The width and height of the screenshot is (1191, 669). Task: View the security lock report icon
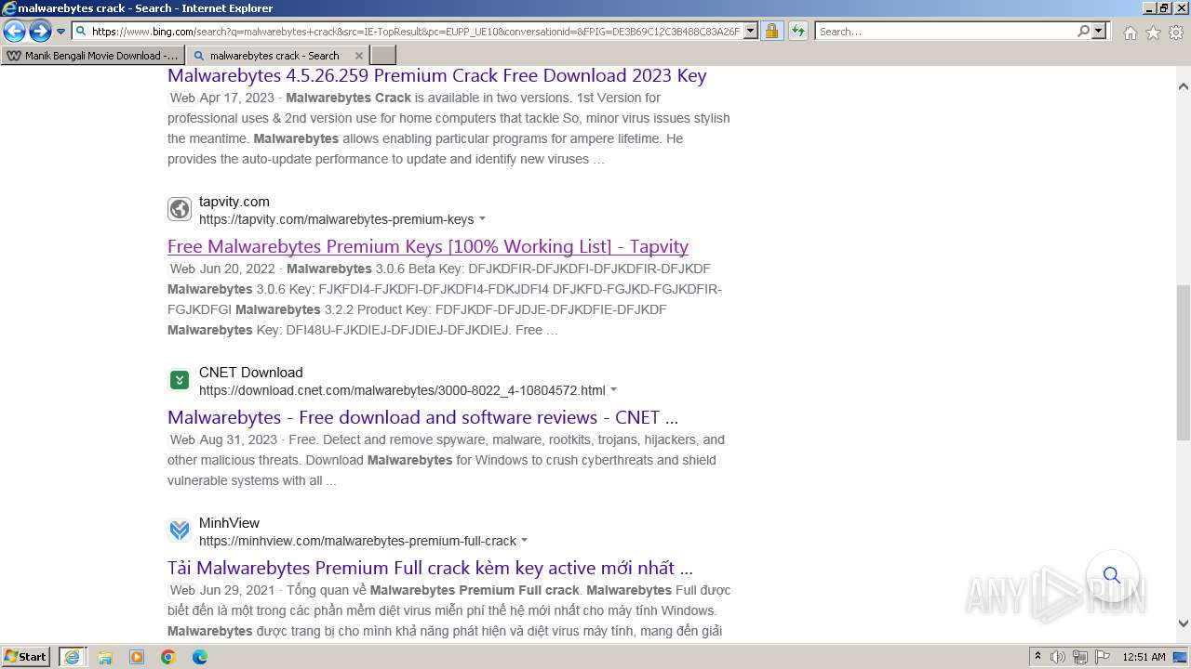pos(771,32)
